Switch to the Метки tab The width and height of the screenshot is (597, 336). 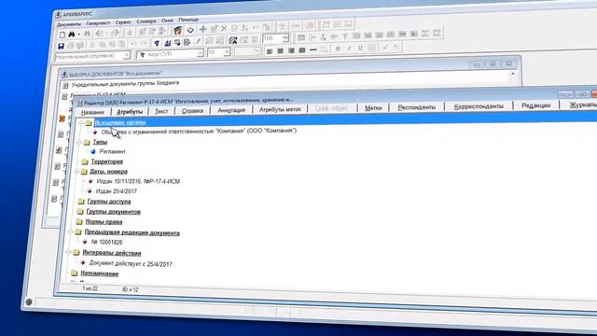tap(373, 108)
